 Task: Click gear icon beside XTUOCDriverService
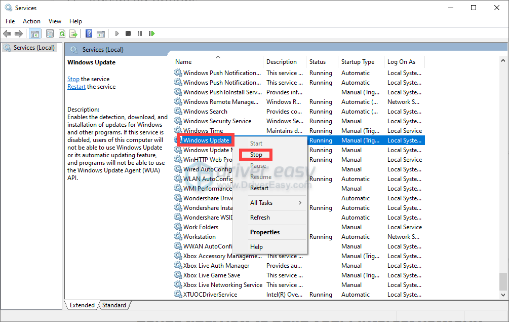(178, 295)
